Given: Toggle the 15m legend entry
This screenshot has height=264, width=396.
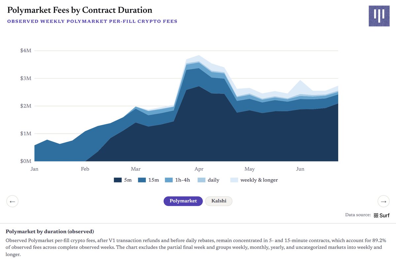Looking at the screenshot, I should point(148,180).
